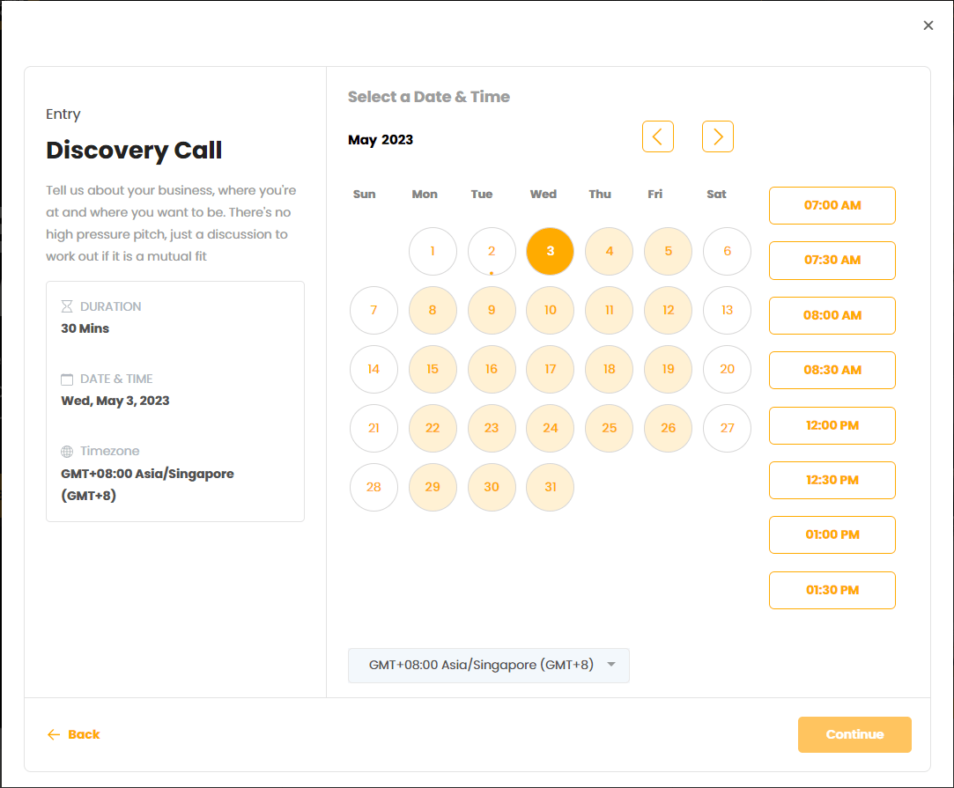This screenshot has height=788, width=954.
Task: Advance to next month arrow
Action: coord(717,136)
